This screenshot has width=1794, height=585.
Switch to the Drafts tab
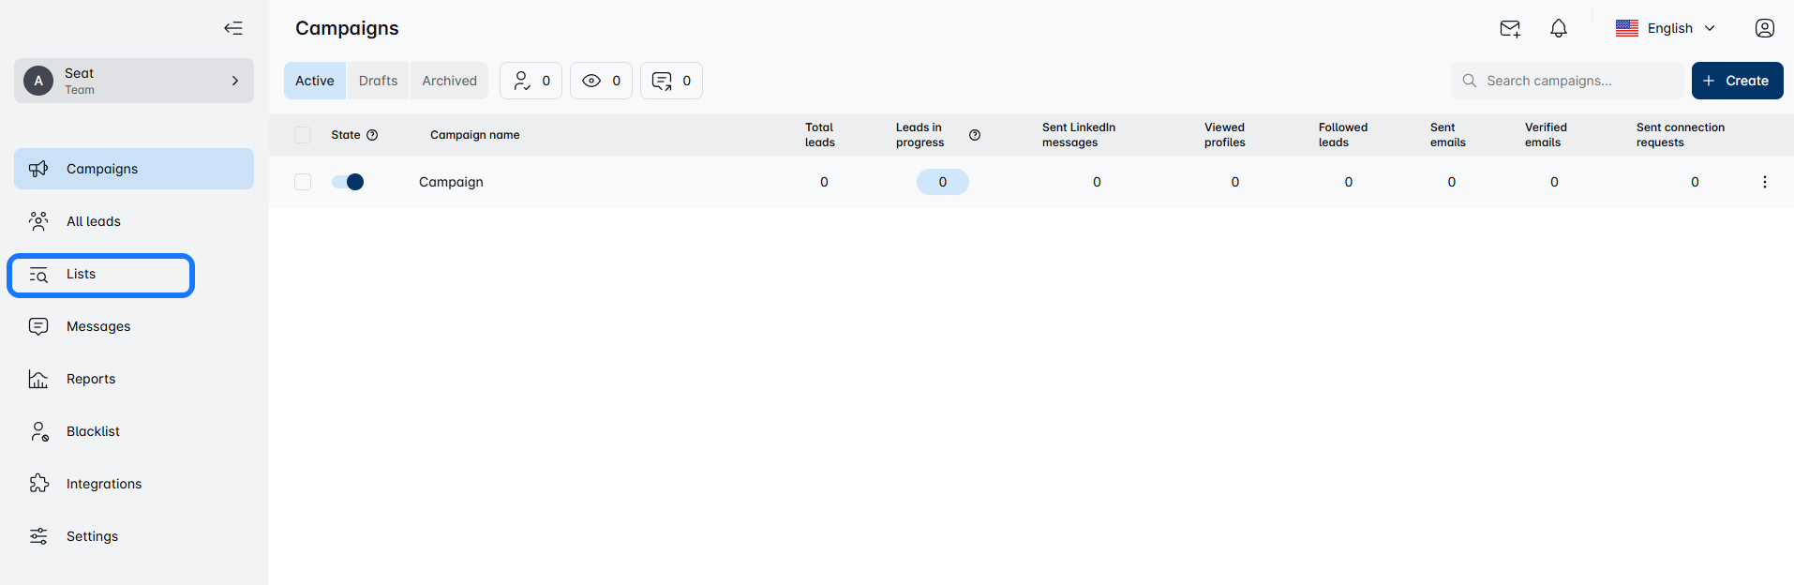[378, 81]
